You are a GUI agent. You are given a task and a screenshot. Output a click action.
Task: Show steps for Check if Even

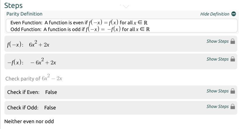[x=217, y=91]
